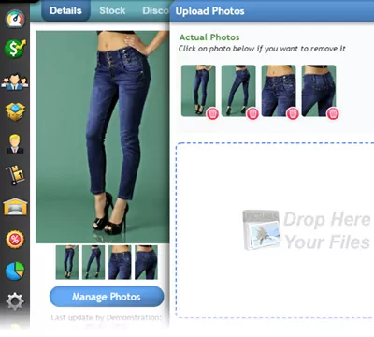This screenshot has width=374, height=337.
Task: Switch to the Details tab
Action: [65, 10]
